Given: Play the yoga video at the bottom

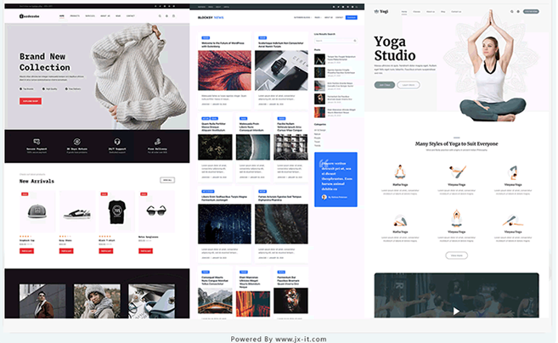Looking at the screenshot, I should (456, 311).
